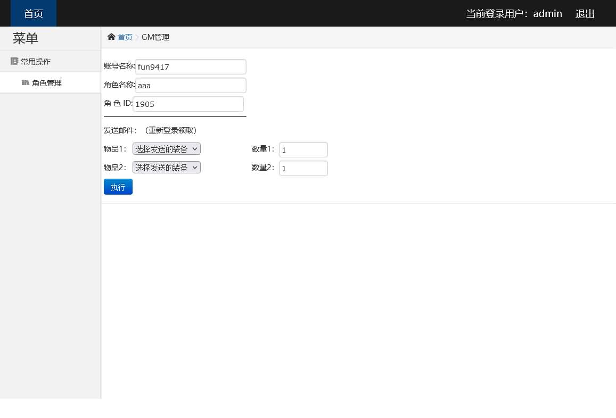Click the GM管理 breadcrumb text
Viewport: 616px width, 418px height.
tap(155, 37)
